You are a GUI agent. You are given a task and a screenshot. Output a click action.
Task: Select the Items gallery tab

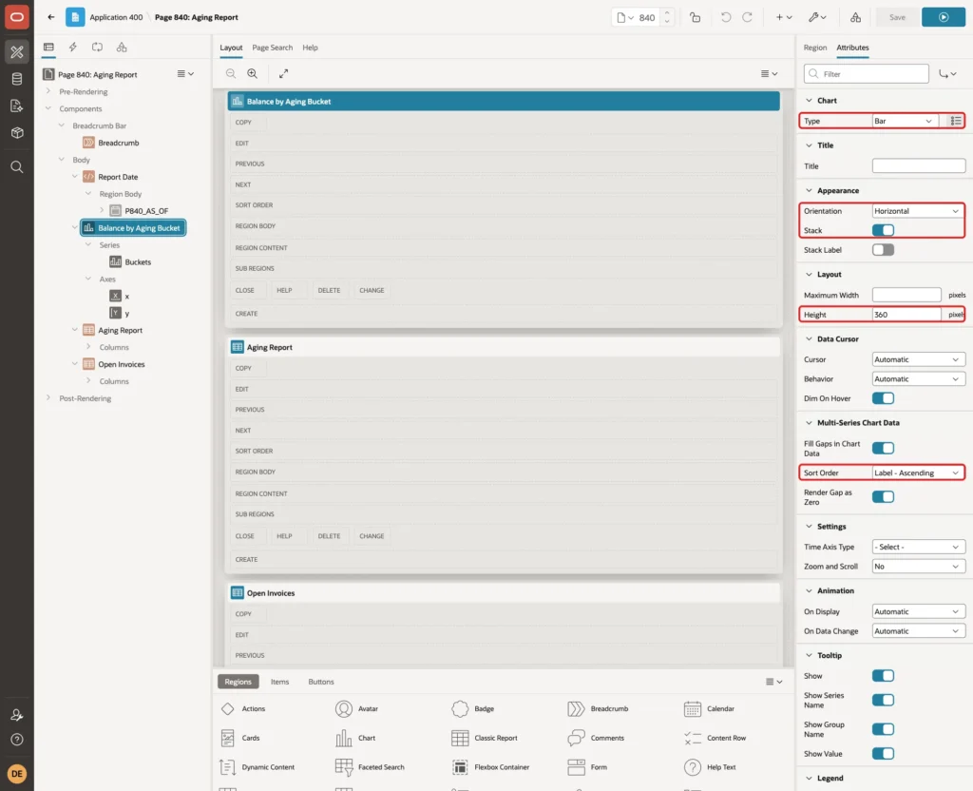click(x=280, y=681)
